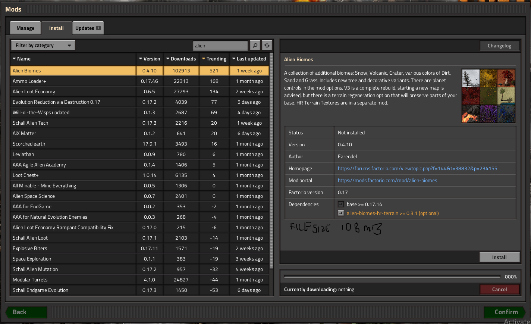The height and width of the screenshot is (324, 531).
Task: Open the forums.factorio.com homepage link
Action: 417,168
